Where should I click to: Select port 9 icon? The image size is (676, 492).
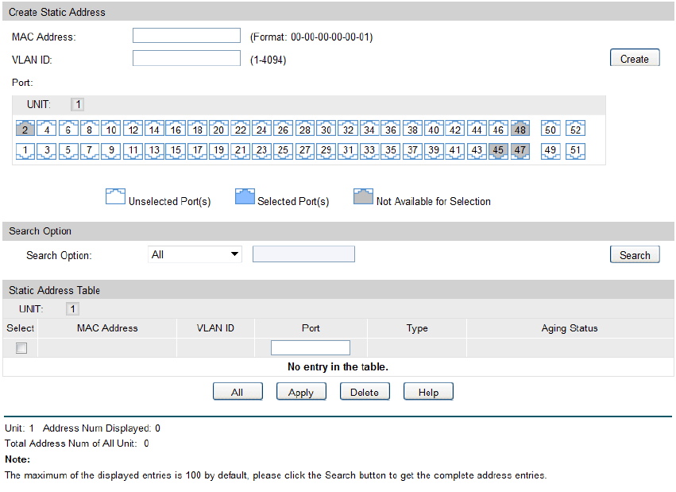110,151
